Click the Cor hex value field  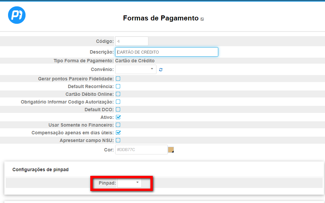point(141,150)
